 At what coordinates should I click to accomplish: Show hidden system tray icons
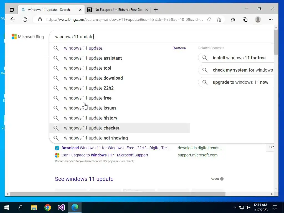[x=235, y=207]
